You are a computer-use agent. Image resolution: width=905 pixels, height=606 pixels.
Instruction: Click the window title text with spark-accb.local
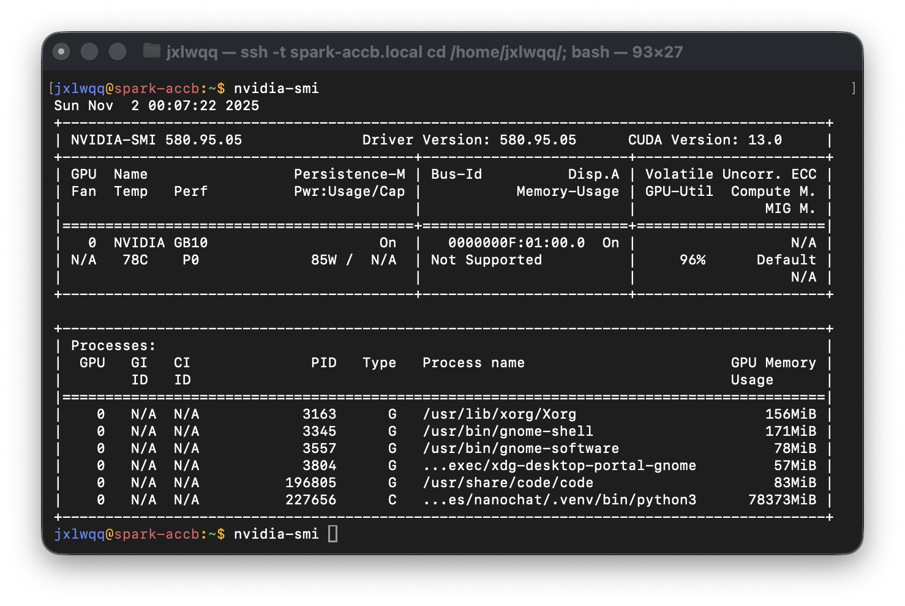(424, 52)
